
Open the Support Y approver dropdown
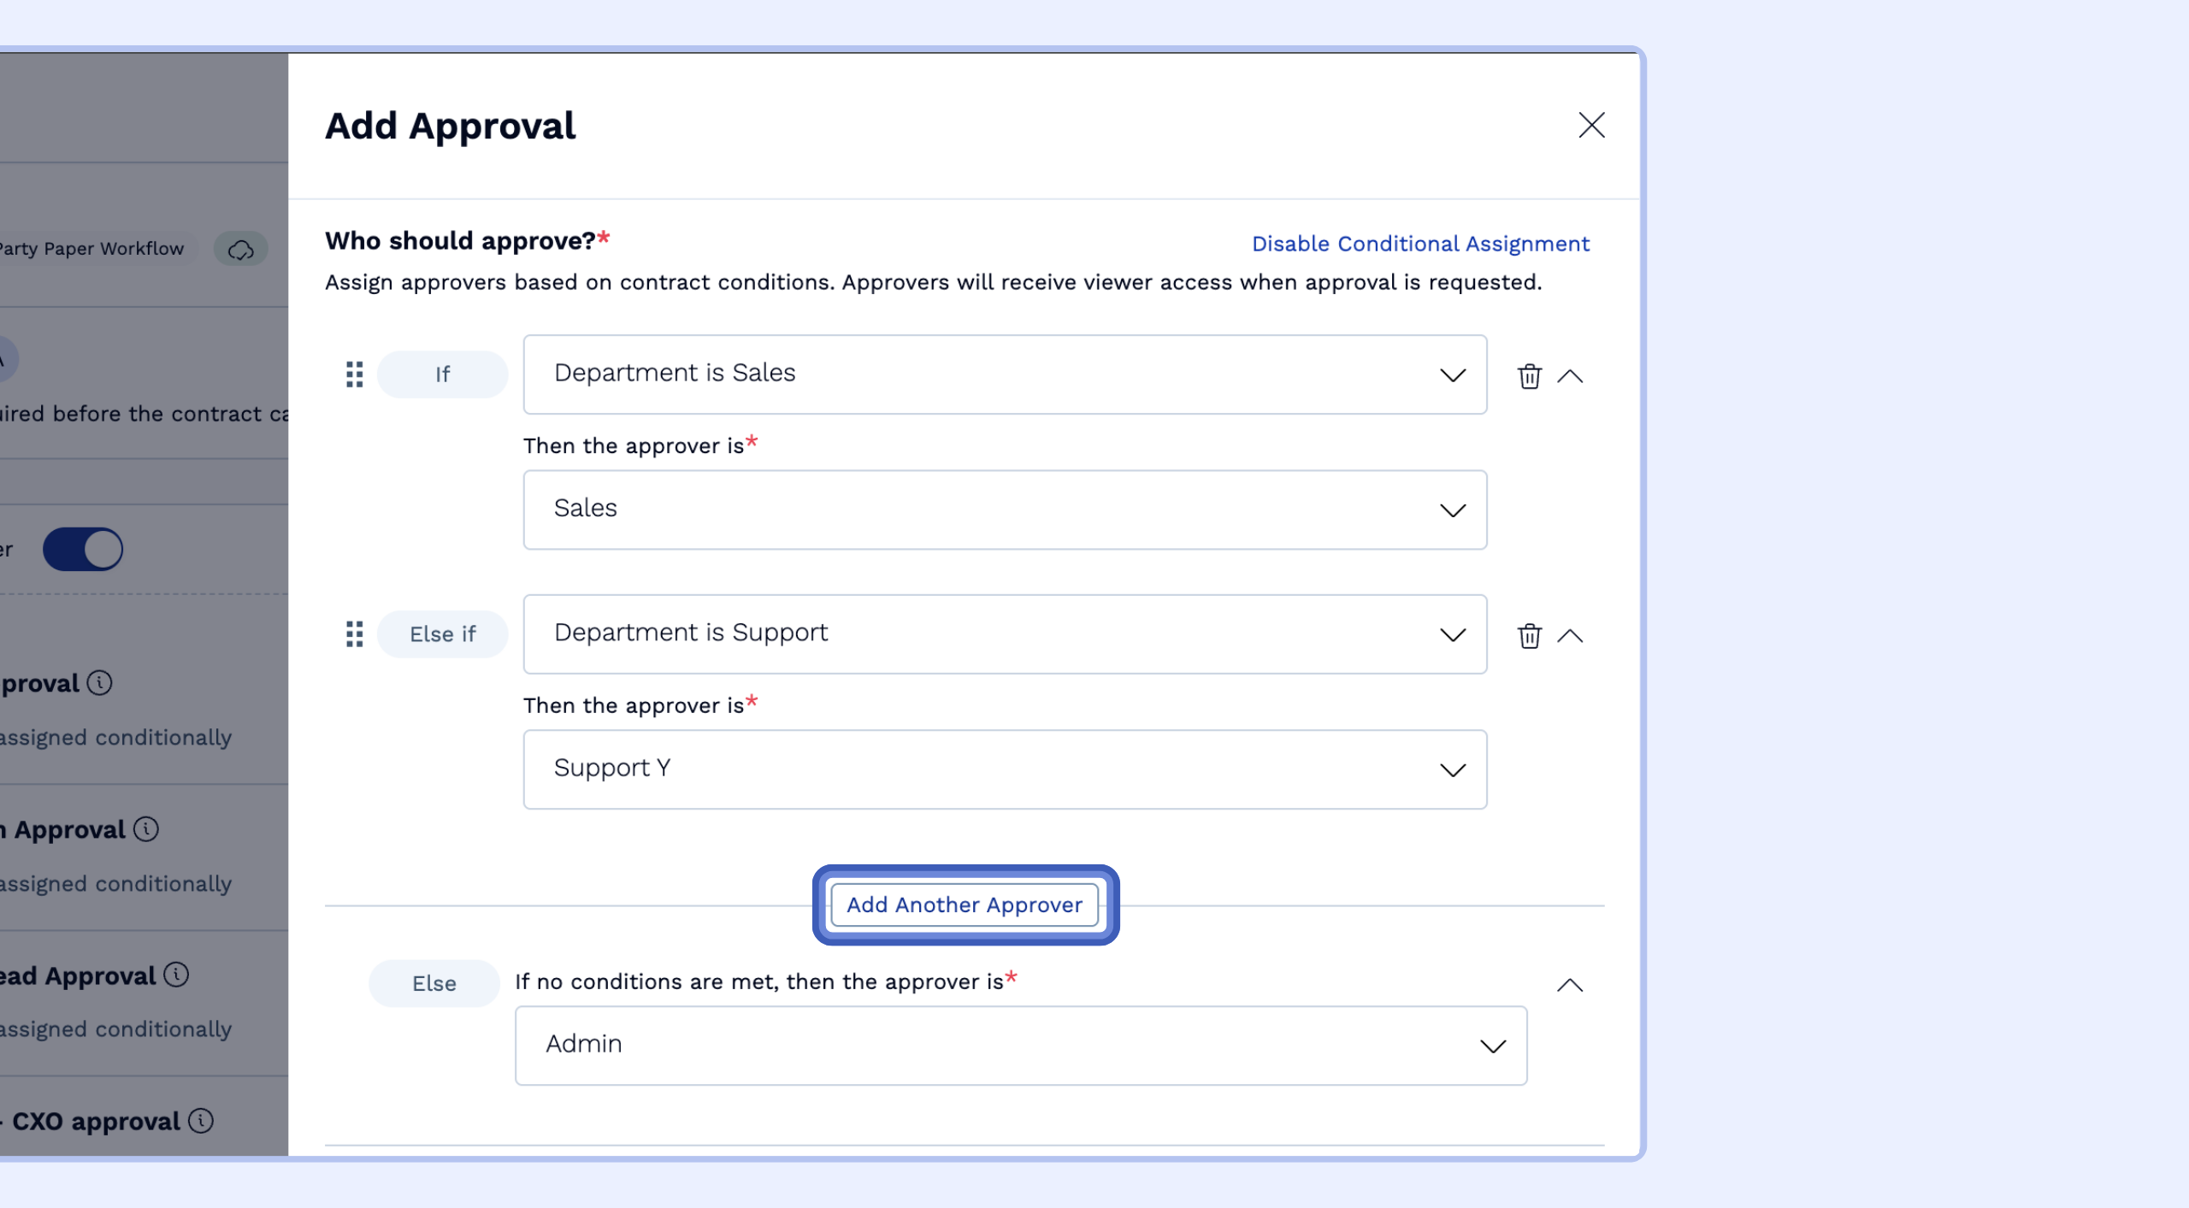tap(1452, 770)
